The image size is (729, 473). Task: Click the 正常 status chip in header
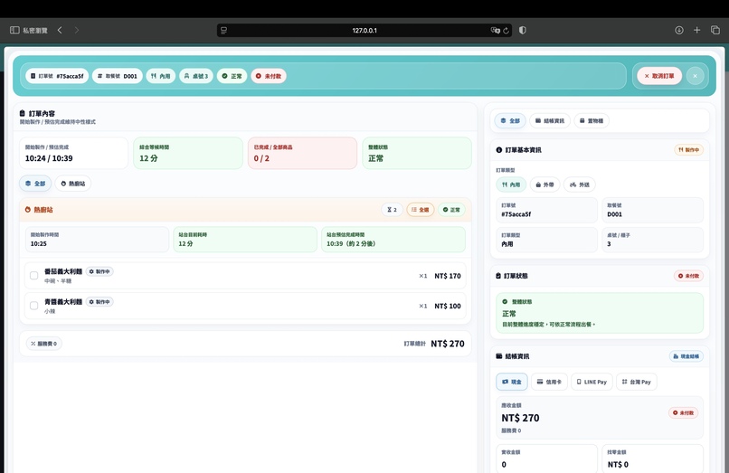pos(232,76)
